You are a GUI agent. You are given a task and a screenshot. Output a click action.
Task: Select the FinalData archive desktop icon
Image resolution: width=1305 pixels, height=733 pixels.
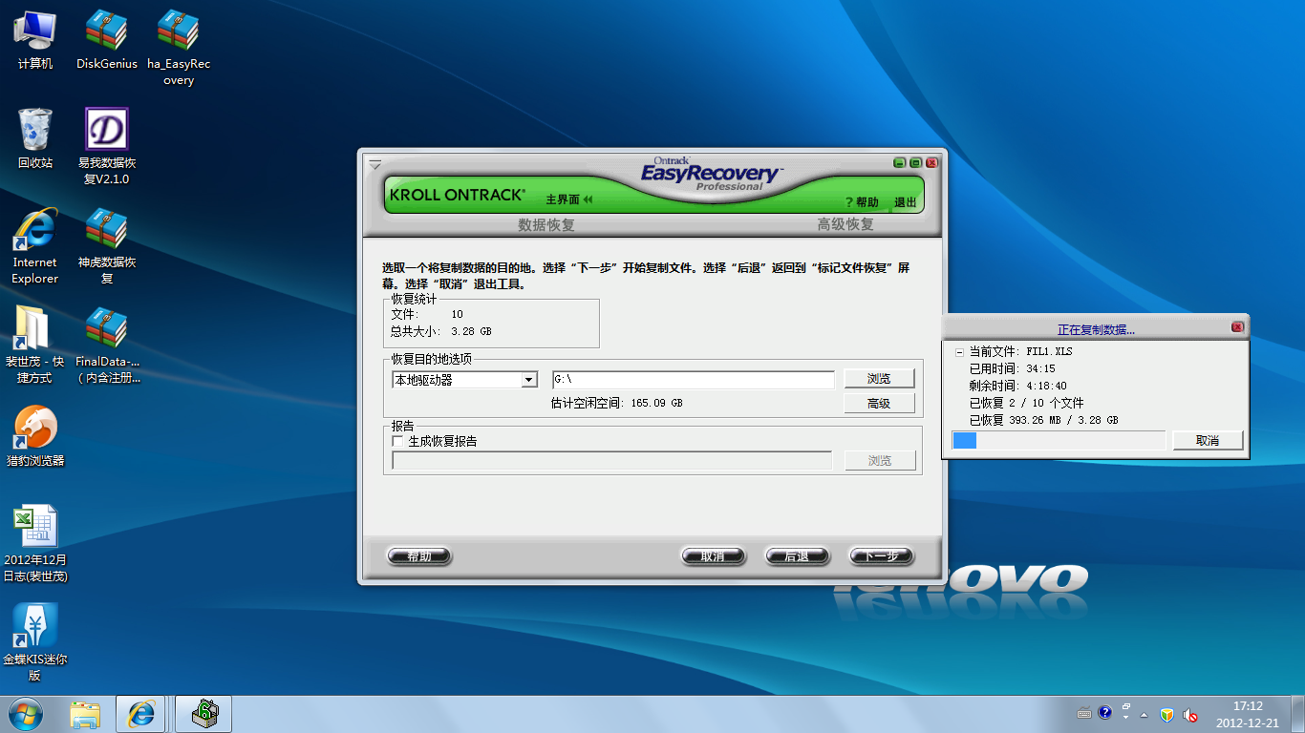pos(106,345)
